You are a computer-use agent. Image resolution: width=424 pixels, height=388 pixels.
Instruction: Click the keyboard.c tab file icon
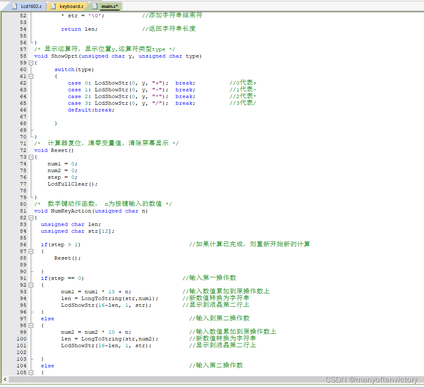pyautogui.click(x=53, y=6)
